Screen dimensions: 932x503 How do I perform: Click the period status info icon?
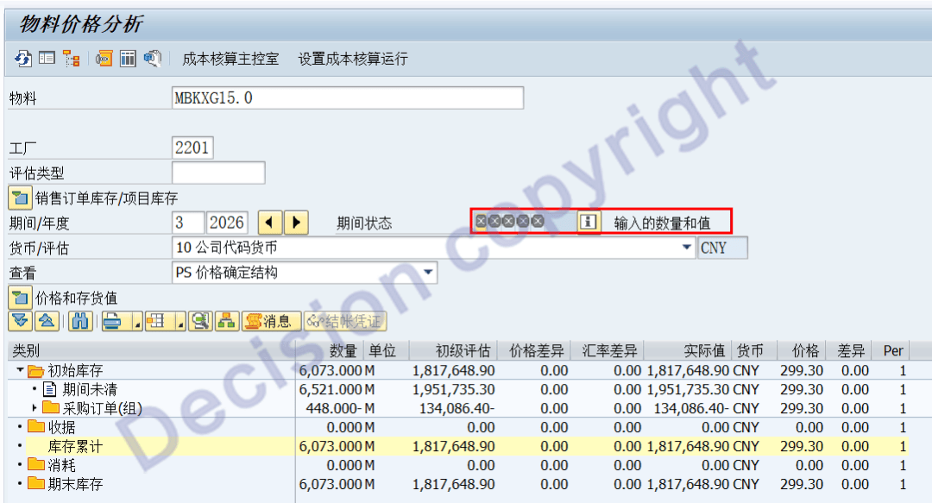click(588, 223)
